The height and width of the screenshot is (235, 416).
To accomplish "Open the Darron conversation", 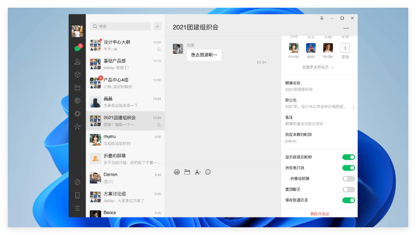I will point(125,178).
